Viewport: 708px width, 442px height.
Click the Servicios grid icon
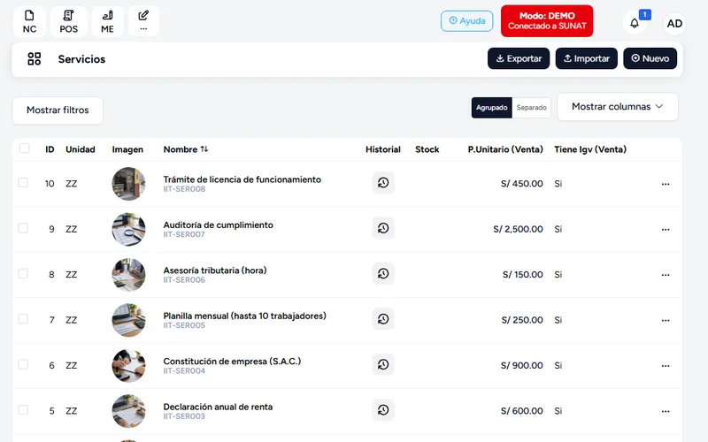pos(35,58)
